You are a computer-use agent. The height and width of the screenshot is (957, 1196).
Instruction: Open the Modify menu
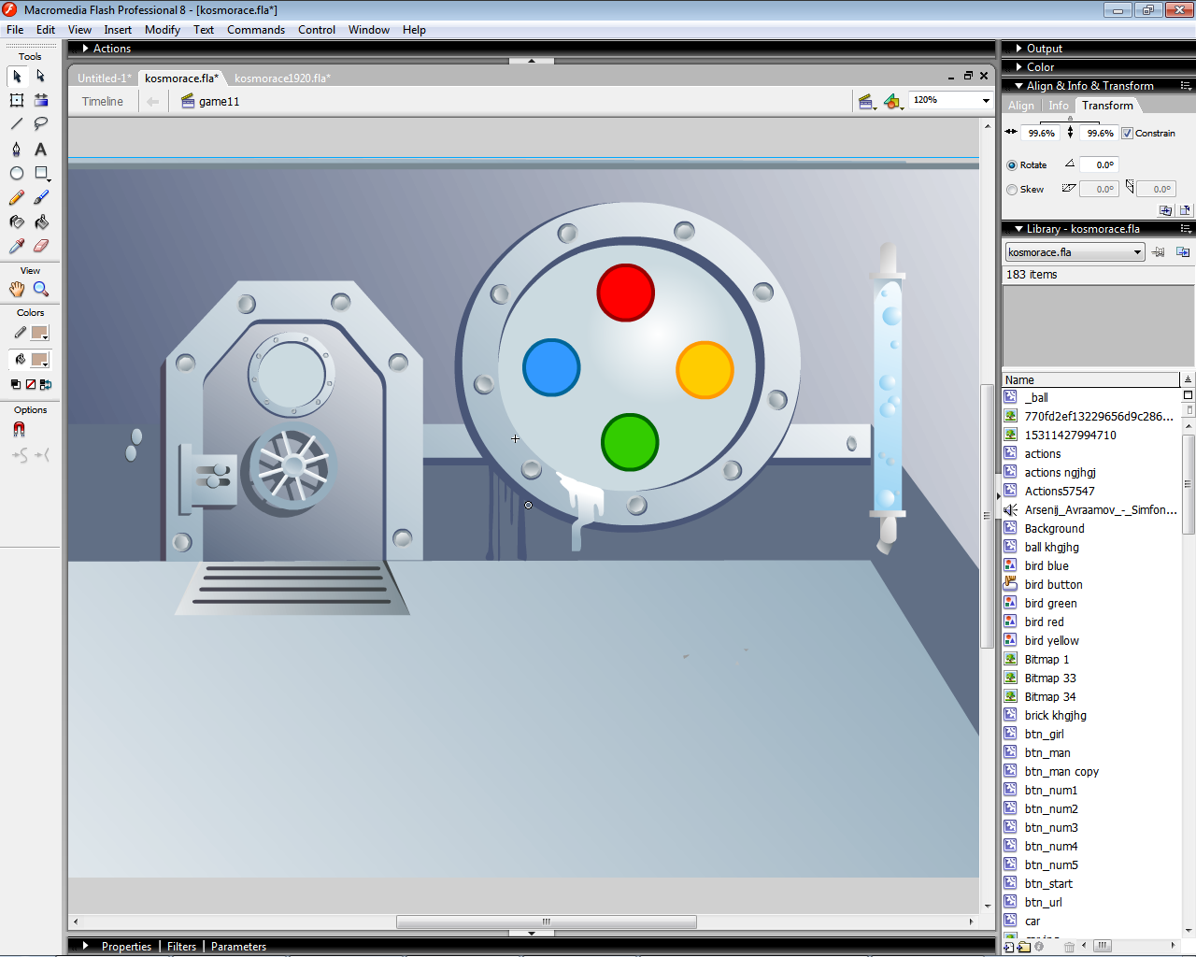(162, 30)
